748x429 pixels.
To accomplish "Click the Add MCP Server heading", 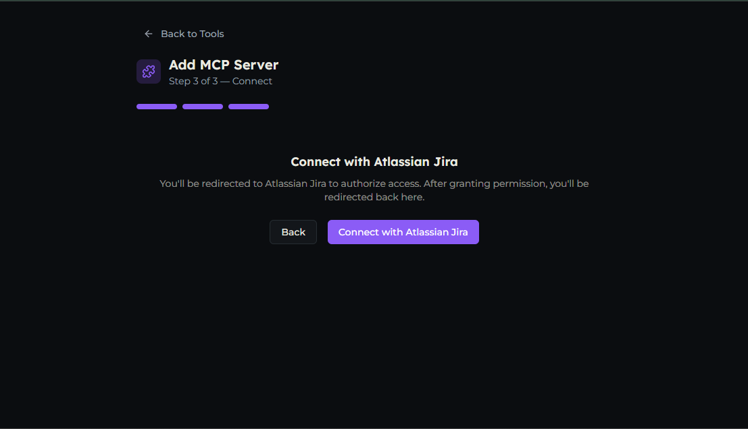I will click(223, 65).
